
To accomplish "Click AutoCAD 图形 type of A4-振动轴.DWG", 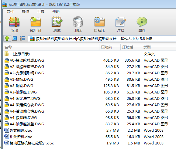I will (156, 118).
